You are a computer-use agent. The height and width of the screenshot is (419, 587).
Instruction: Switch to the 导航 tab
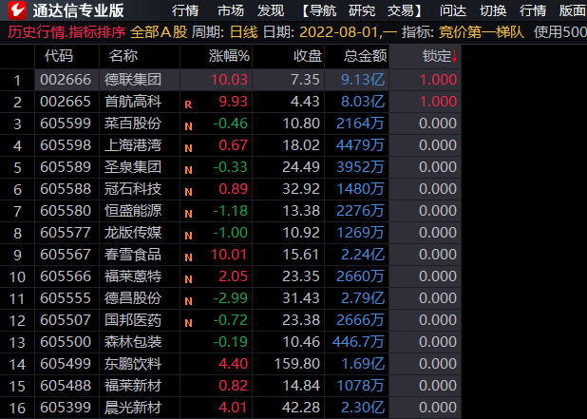(323, 10)
